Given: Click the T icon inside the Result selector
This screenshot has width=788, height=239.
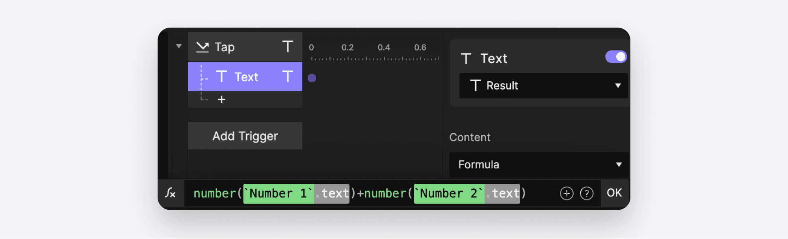Looking at the screenshot, I should click(476, 86).
